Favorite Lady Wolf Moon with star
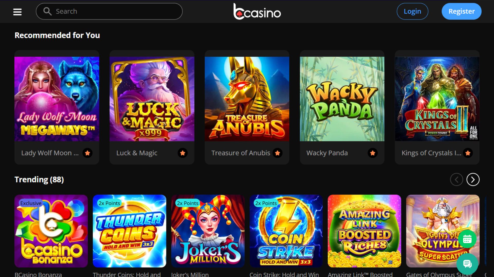 click(87, 153)
